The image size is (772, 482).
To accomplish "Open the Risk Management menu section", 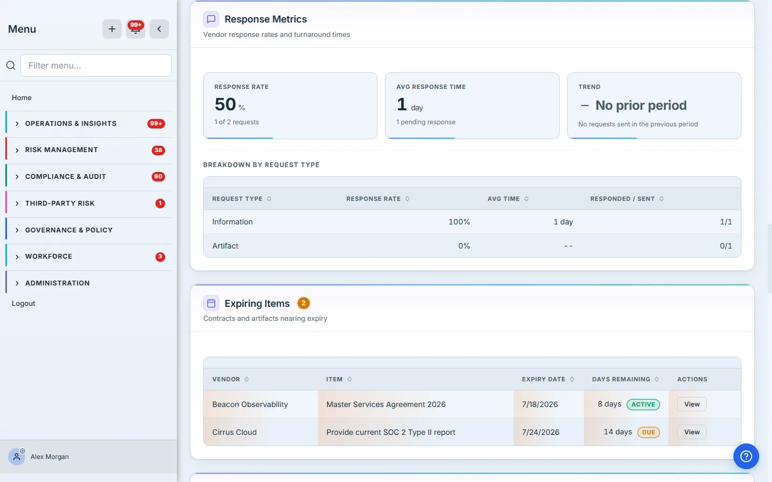I will [x=89, y=150].
